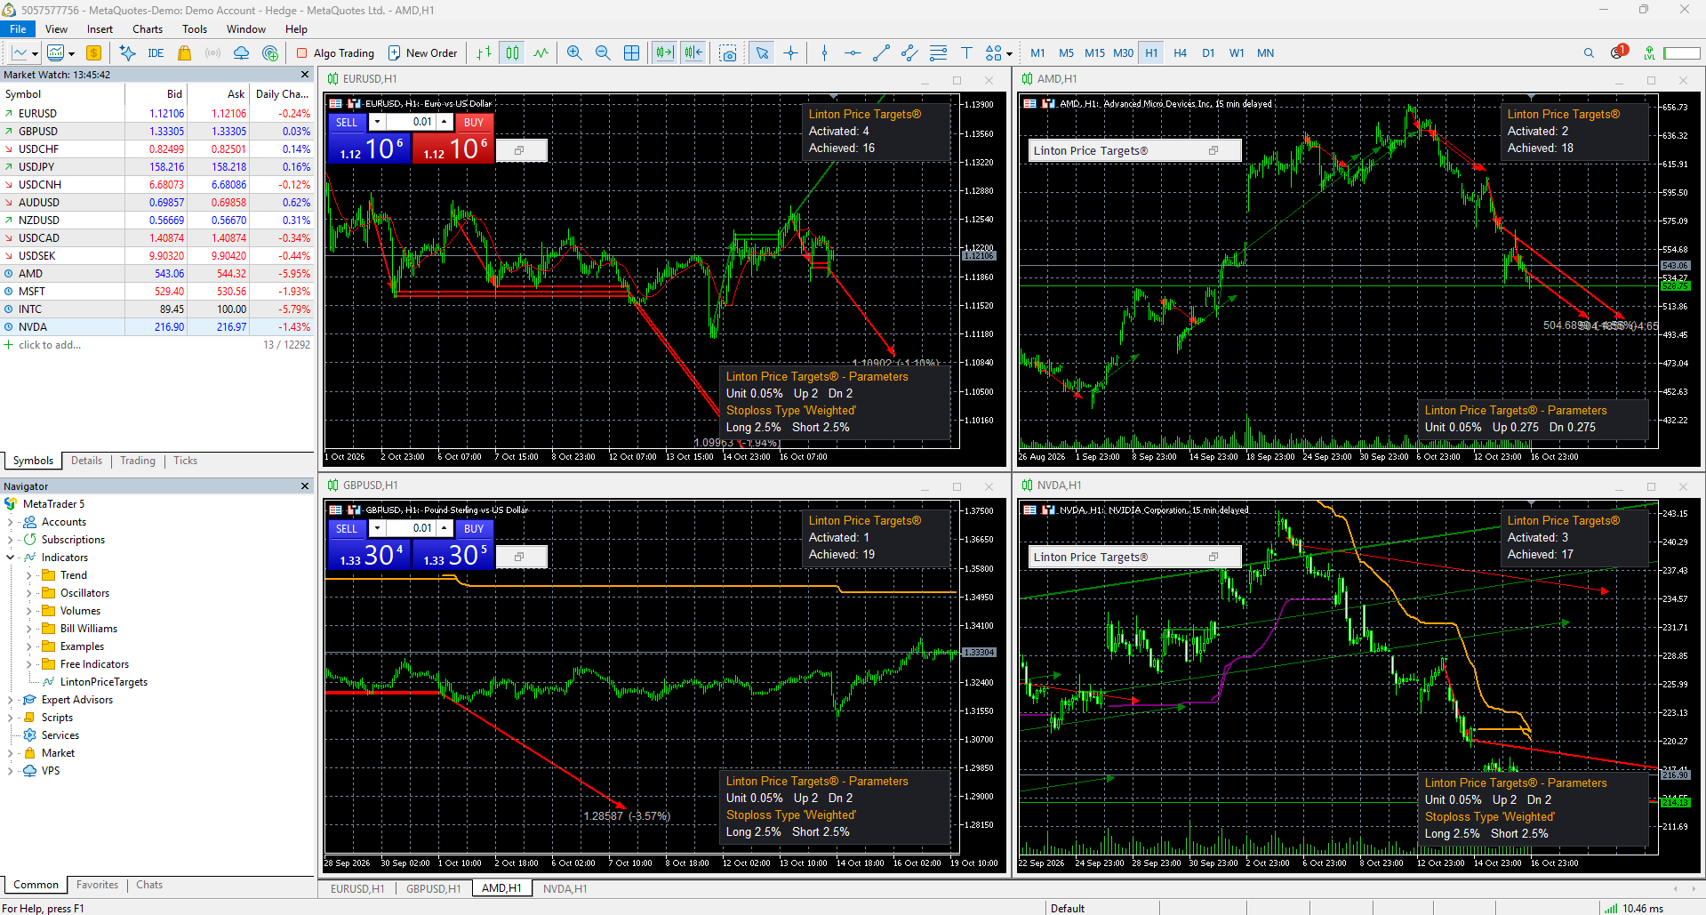Open the Charts menu
The width and height of the screenshot is (1706, 915).
click(148, 29)
